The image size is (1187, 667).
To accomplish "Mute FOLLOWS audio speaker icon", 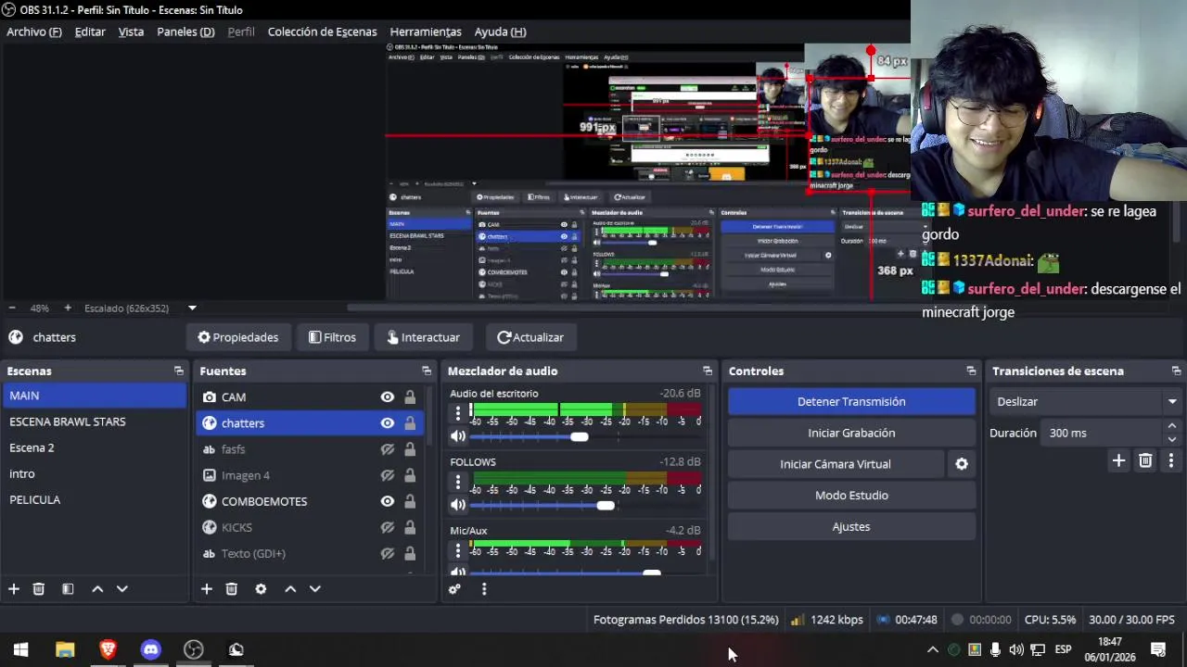I will click(457, 505).
